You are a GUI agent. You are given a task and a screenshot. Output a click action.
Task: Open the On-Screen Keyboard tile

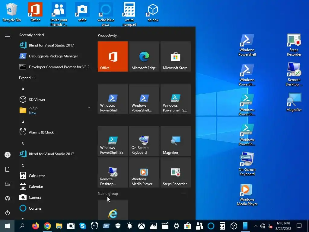144,141
